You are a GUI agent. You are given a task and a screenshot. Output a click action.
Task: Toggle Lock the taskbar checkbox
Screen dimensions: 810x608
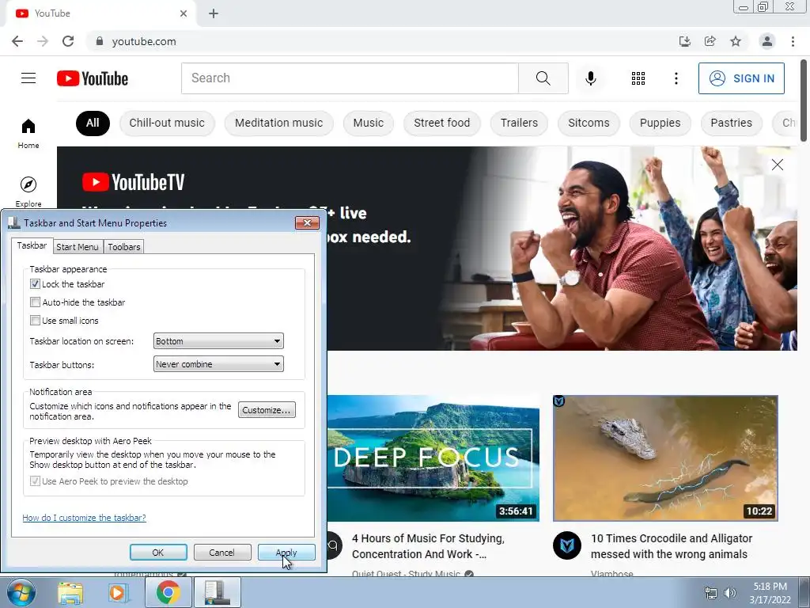(x=35, y=284)
